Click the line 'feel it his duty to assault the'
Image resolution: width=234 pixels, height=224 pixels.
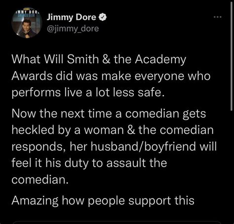pos(89,163)
